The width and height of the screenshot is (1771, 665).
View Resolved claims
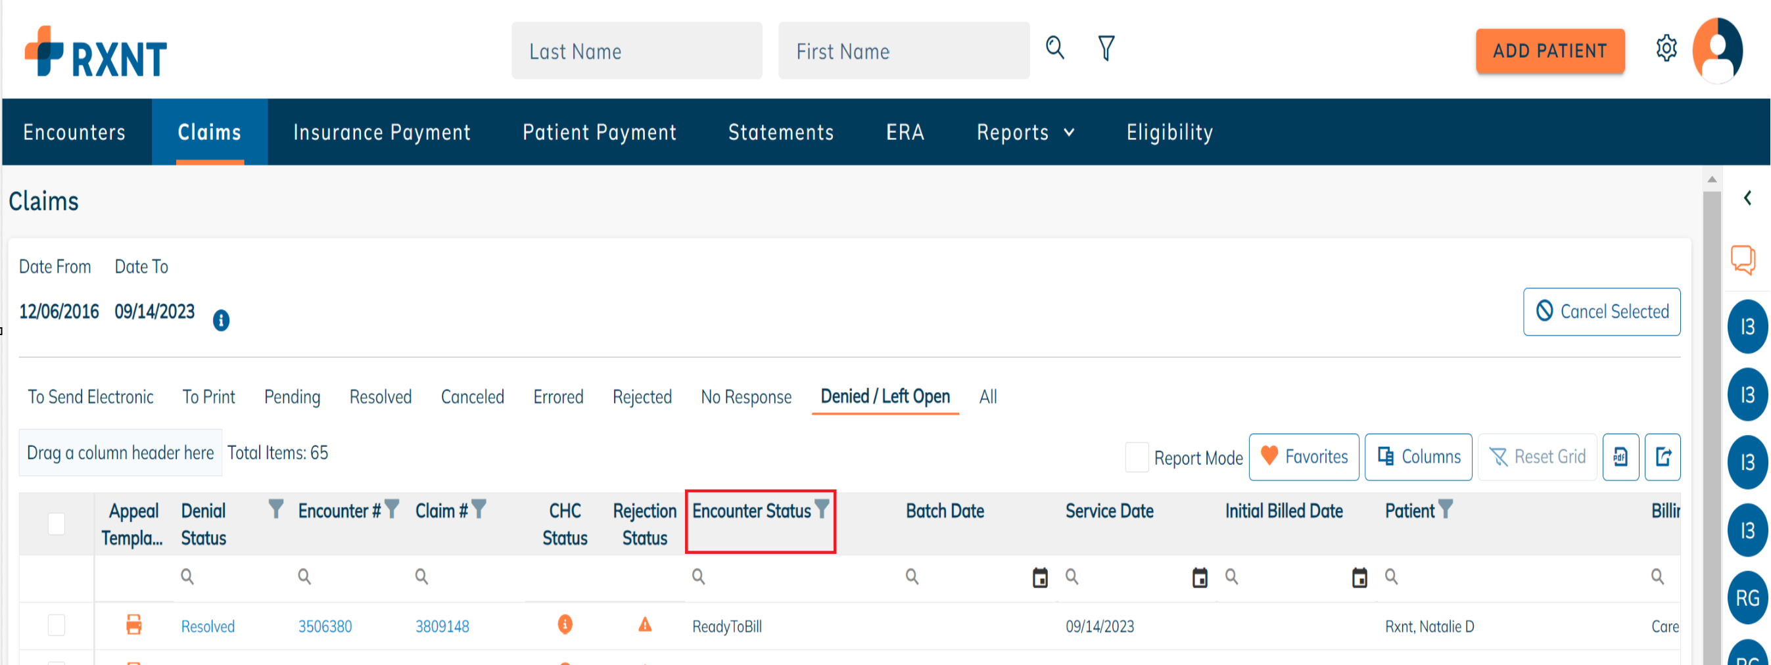(380, 396)
